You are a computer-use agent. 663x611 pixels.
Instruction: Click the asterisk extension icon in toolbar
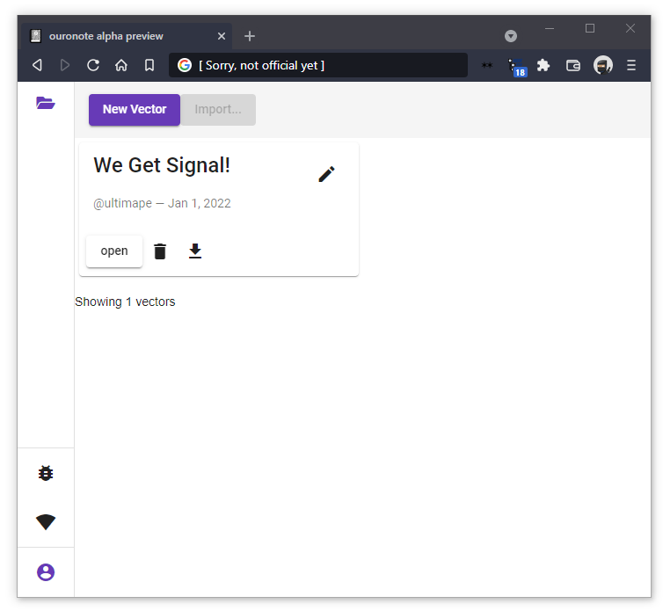(487, 65)
